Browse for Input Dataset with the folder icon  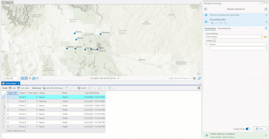[x=265, y=37]
